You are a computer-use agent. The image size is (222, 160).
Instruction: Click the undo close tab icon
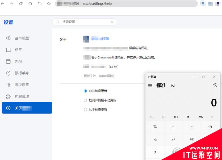(x=39, y=4)
